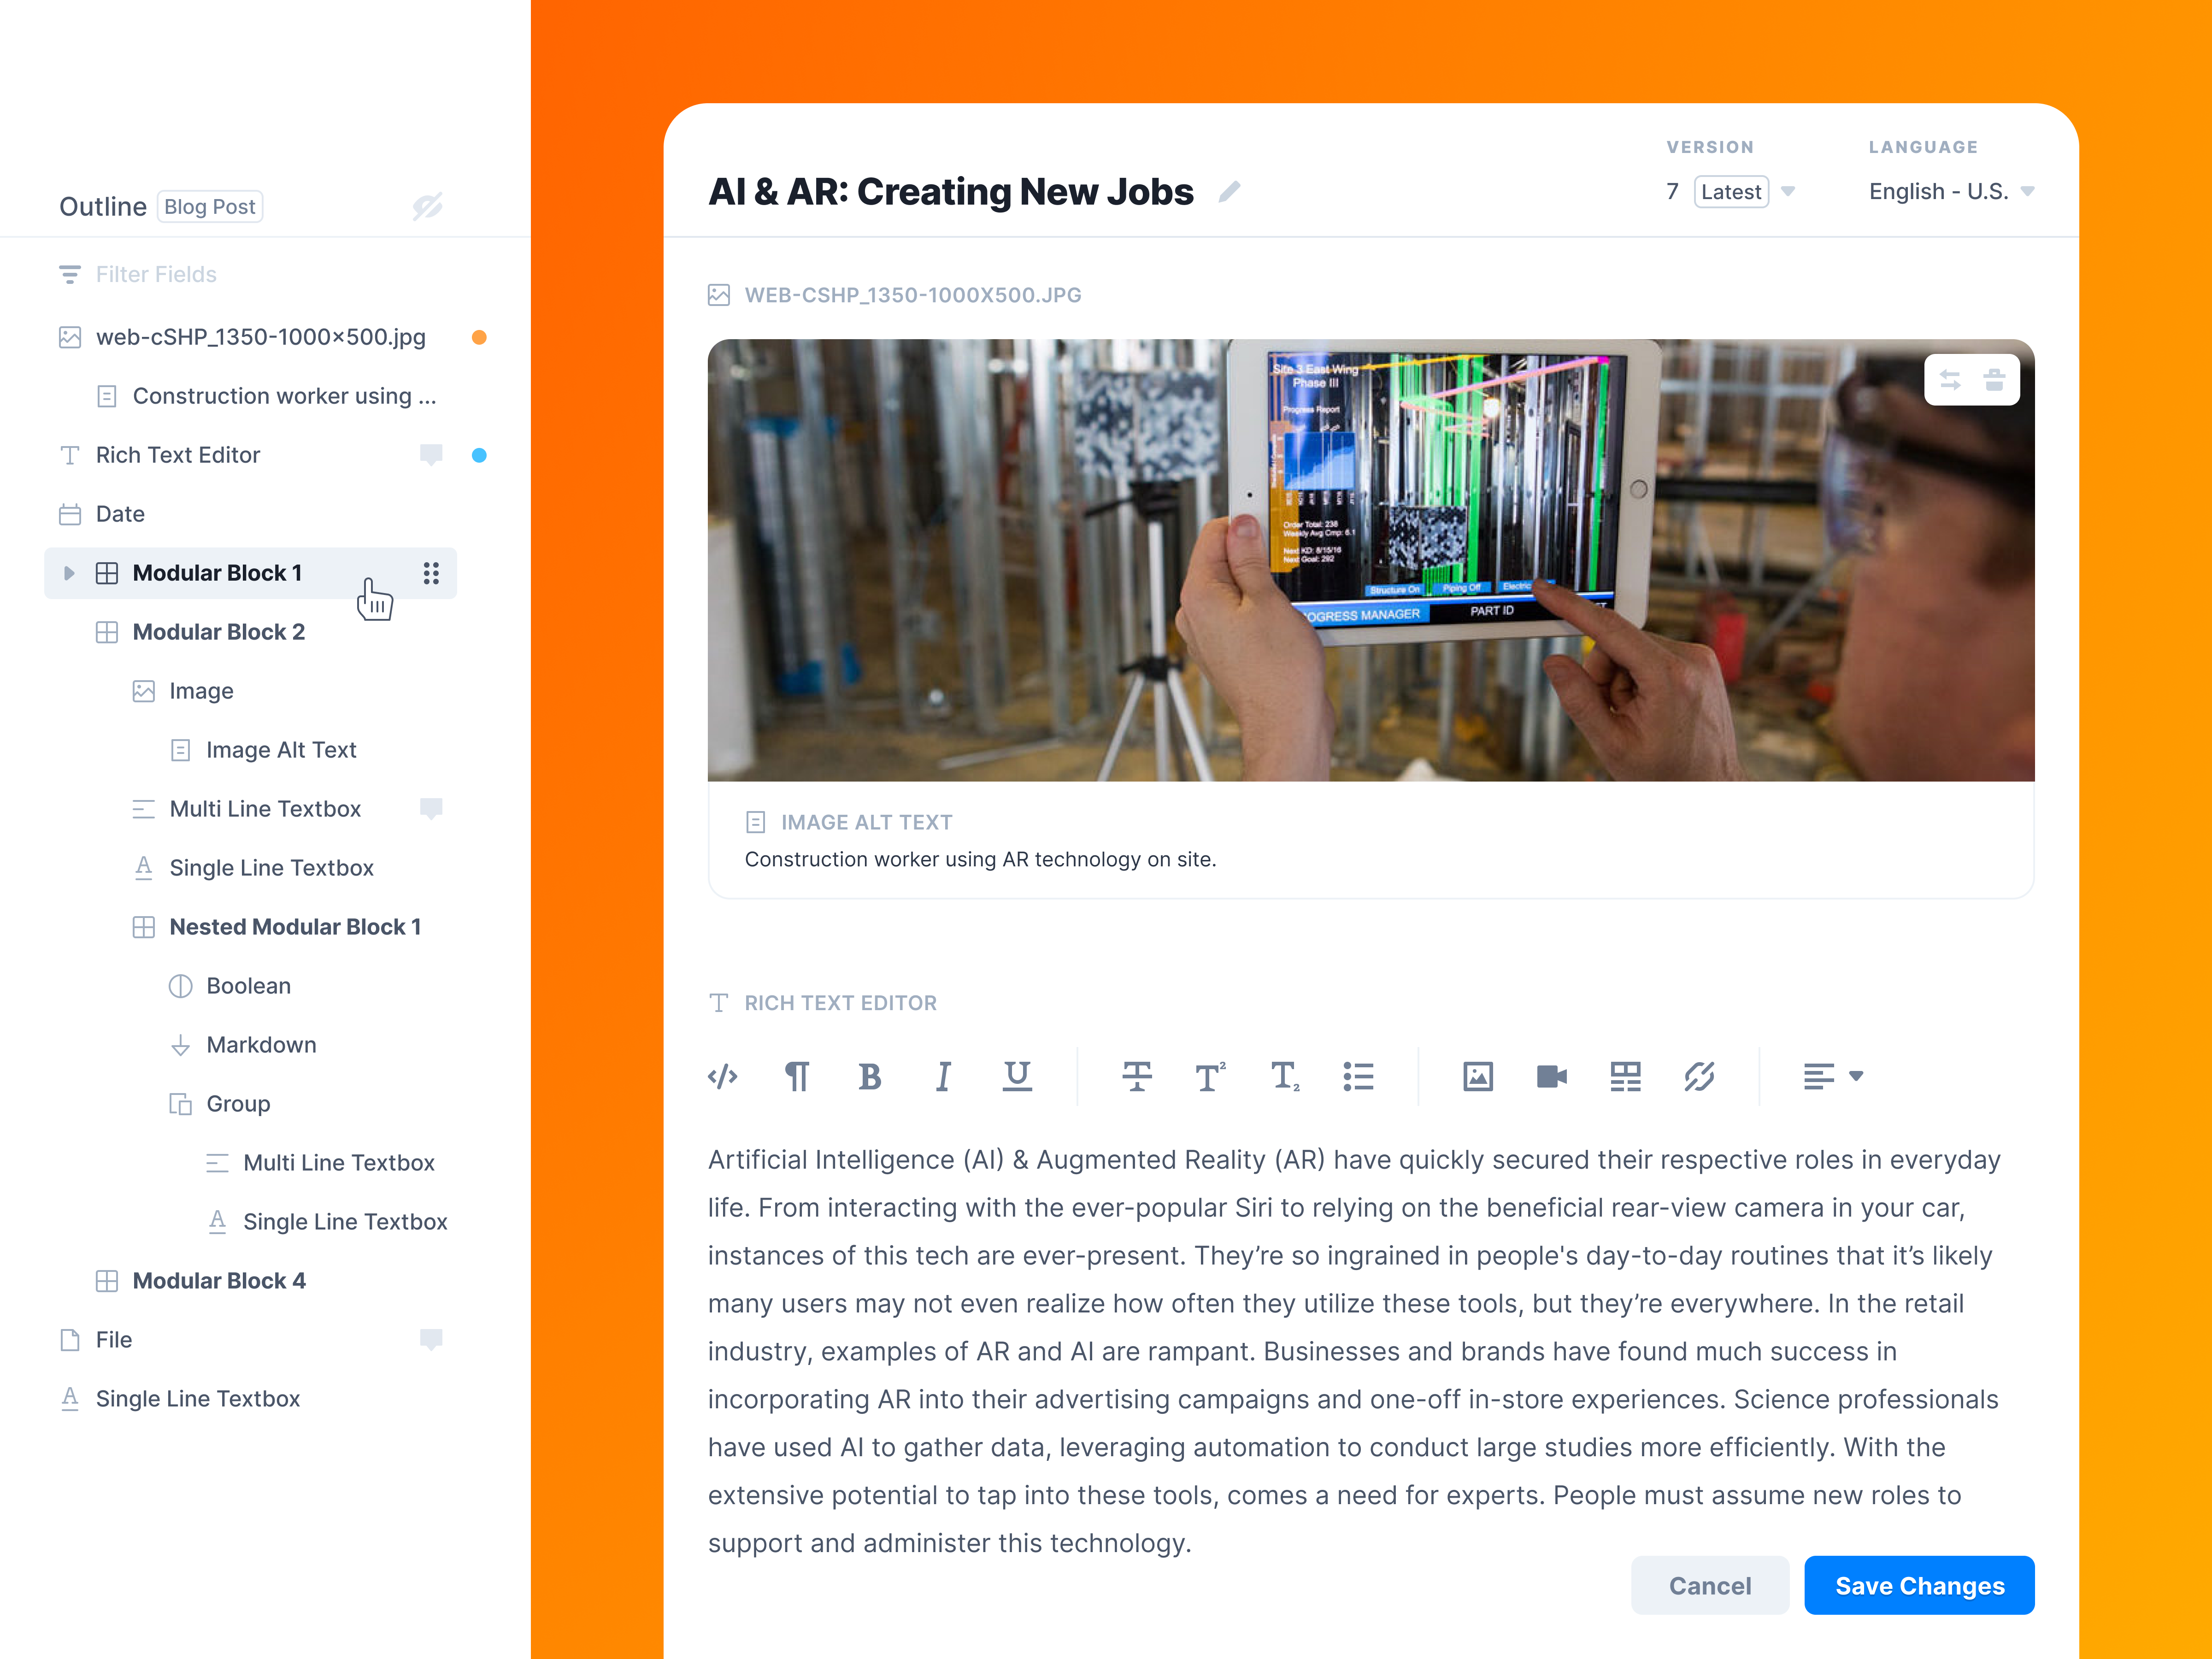Insert video via the camera icon
This screenshot has height=1659, width=2212.
click(x=1551, y=1076)
